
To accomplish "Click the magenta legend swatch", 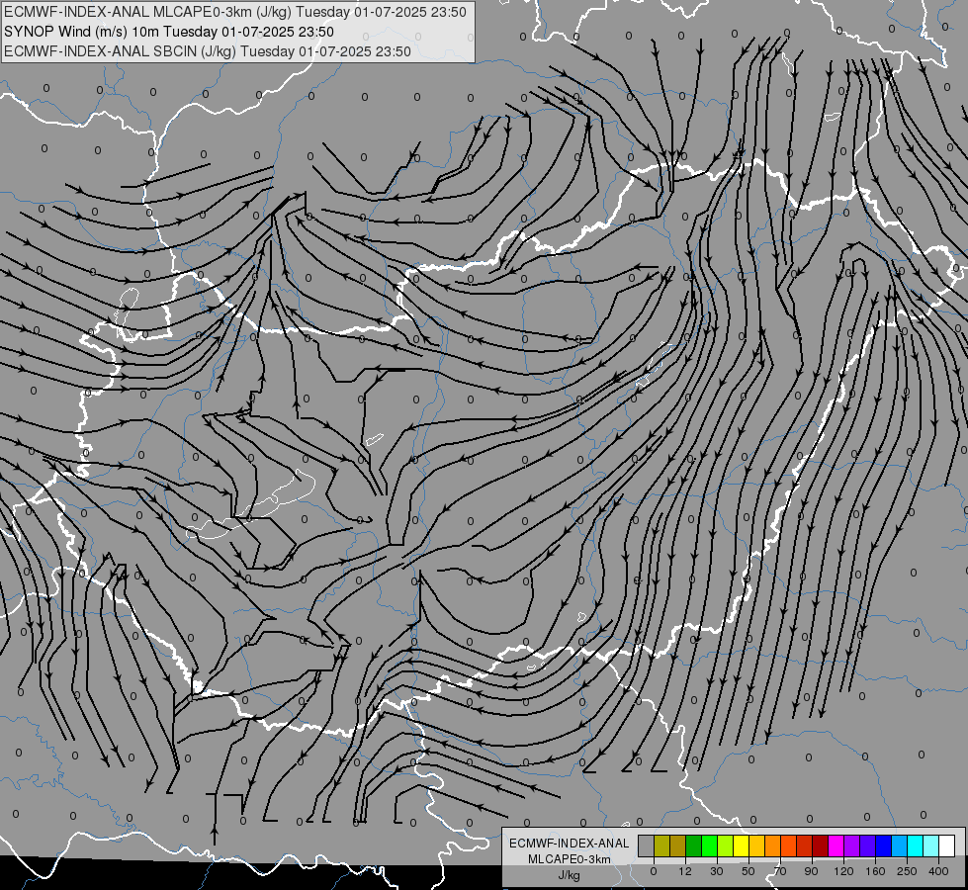I will (x=836, y=845).
